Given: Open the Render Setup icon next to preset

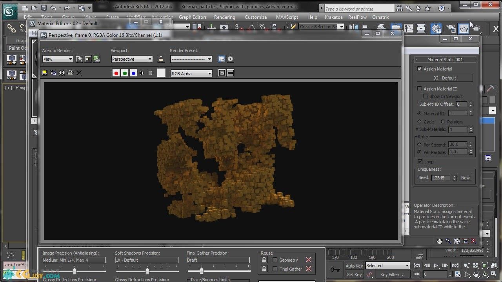Looking at the screenshot, I should click(222, 59).
